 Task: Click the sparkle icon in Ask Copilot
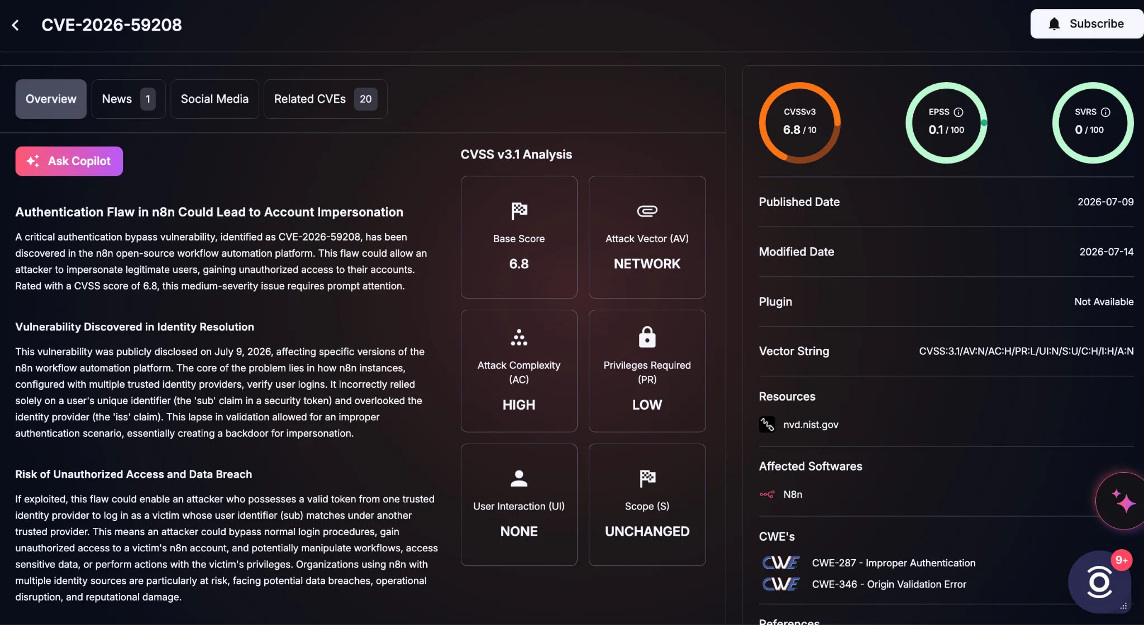tap(33, 161)
